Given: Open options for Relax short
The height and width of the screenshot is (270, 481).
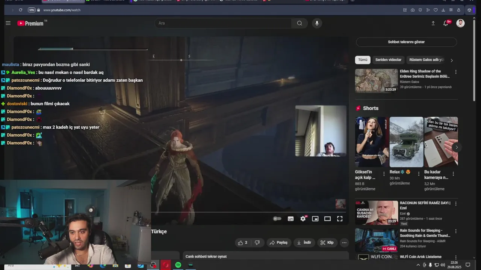Looking at the screenshot, I should tap(419, 174).
